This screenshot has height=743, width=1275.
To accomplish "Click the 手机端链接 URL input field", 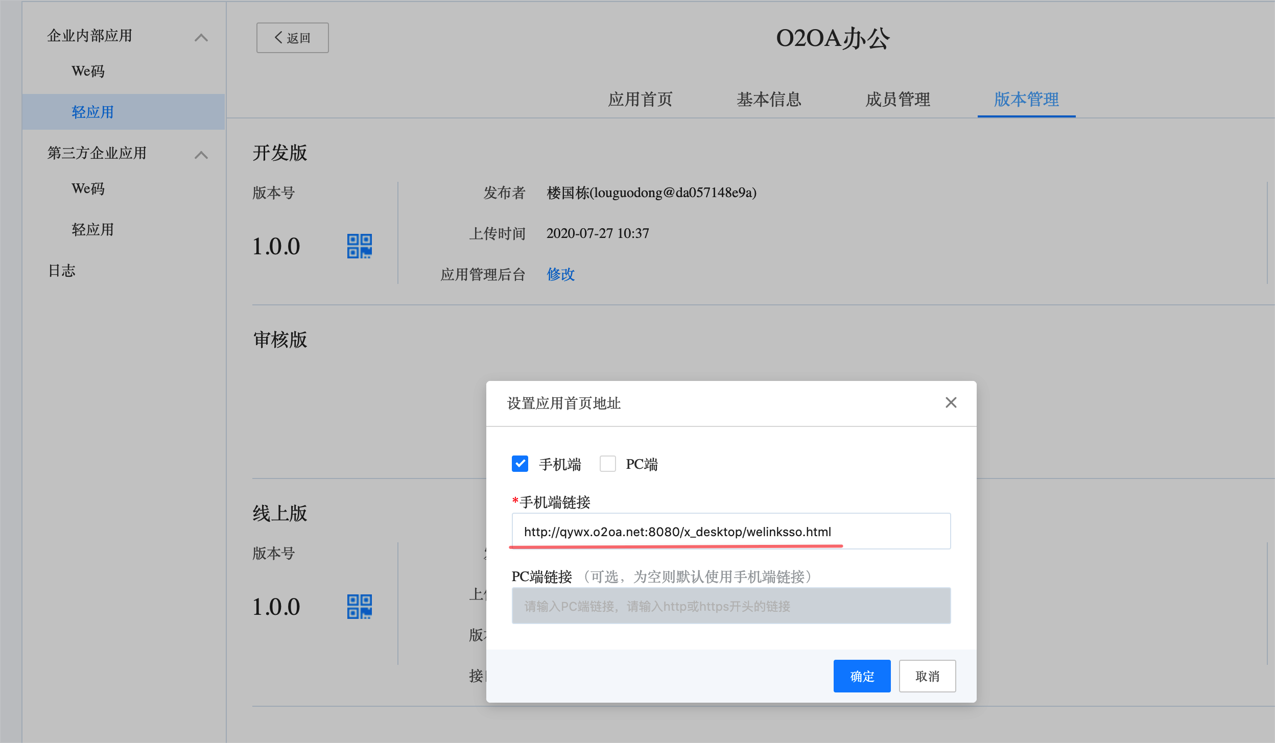I will [x=731, y=531].
